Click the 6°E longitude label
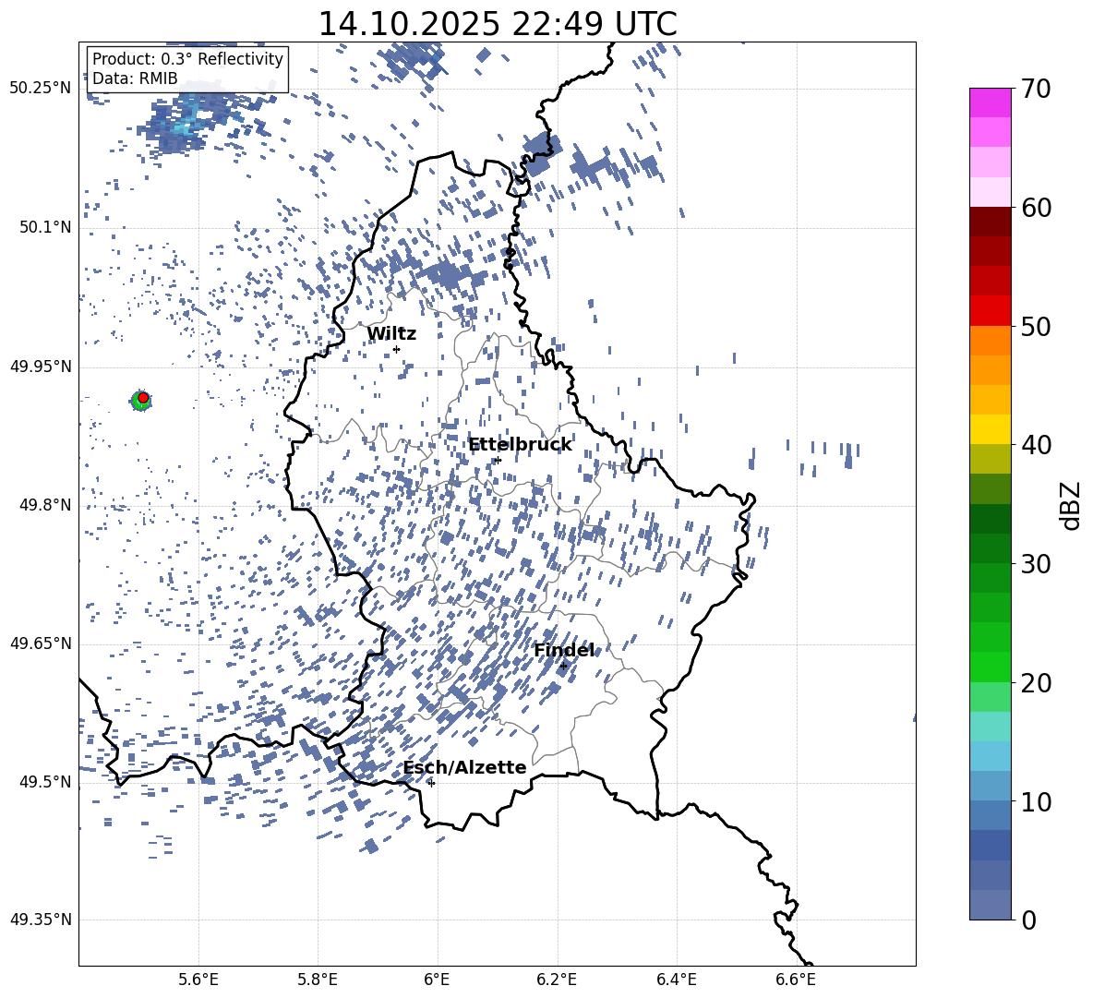The width and height of the screenshot is (1093, 998). [x=437, y=980]
